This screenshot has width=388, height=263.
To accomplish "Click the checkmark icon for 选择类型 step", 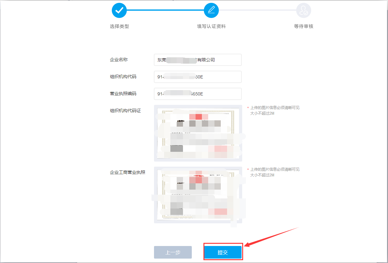I will (x=119, y=10).
